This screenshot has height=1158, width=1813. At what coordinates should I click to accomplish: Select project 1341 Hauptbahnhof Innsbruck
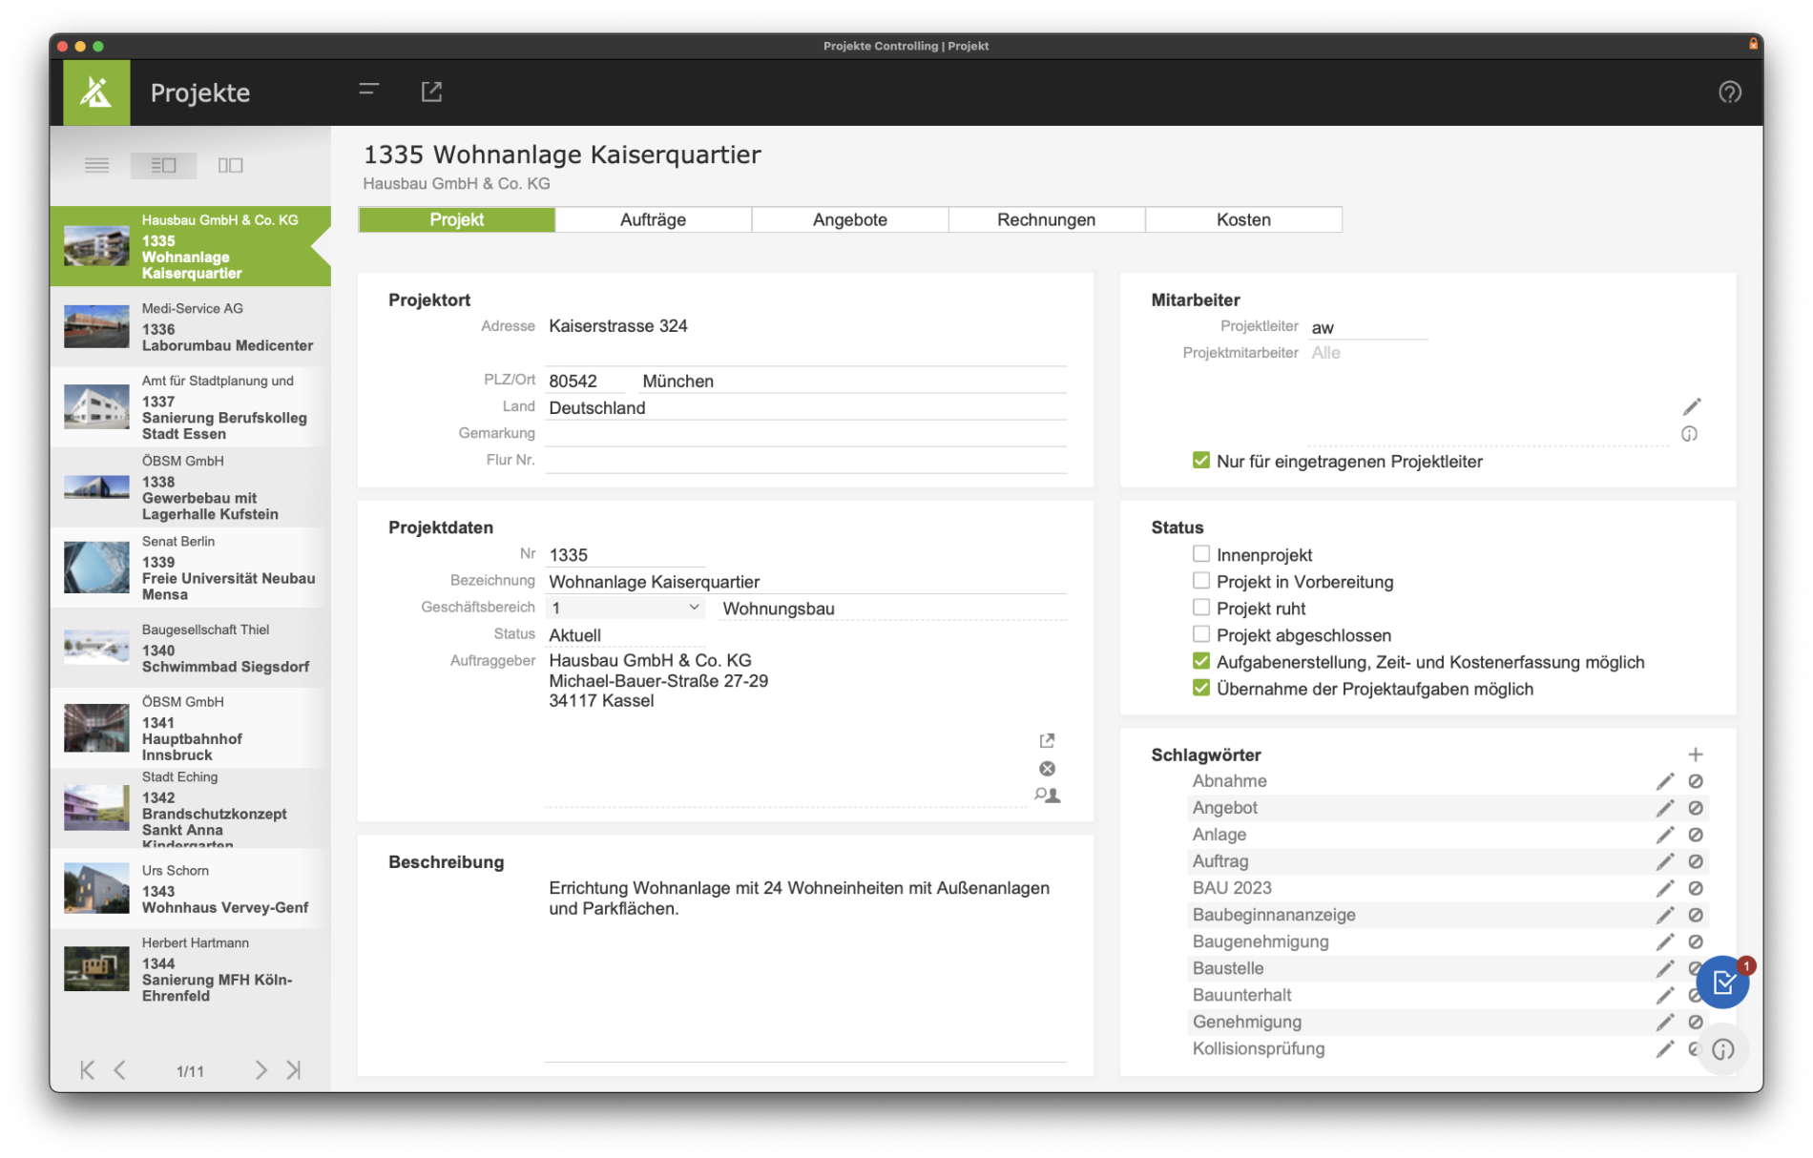(x=190, y=728)
